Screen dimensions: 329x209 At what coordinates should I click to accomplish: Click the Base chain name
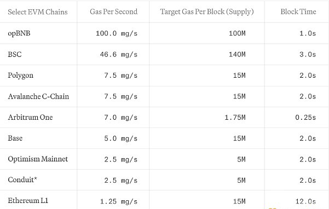[x=15, y=138]
